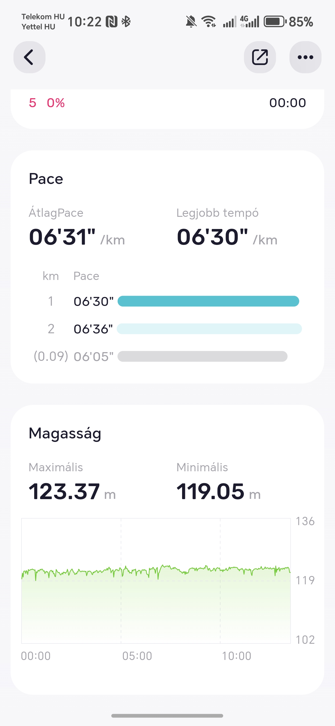Open the three-dot more options menu
This screenshot has height=726, width=335.
[x=305, y=57]
